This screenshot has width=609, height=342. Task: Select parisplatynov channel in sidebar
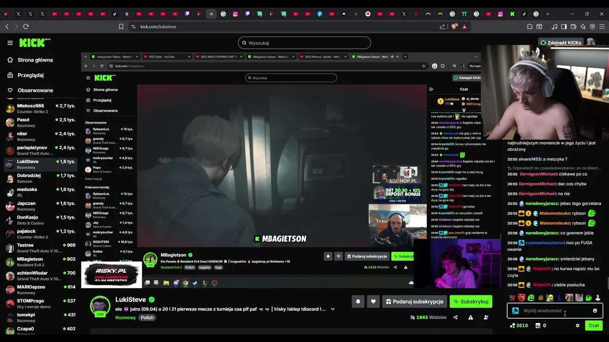(x=40, y=151)
